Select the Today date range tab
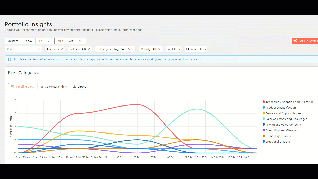Viewport: 318px width, 179px height. (29, 41)
